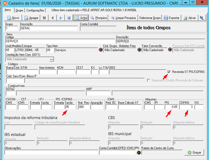209x160 pixels.
Task: Go to next record blue arrow
Action: point(61,18)
